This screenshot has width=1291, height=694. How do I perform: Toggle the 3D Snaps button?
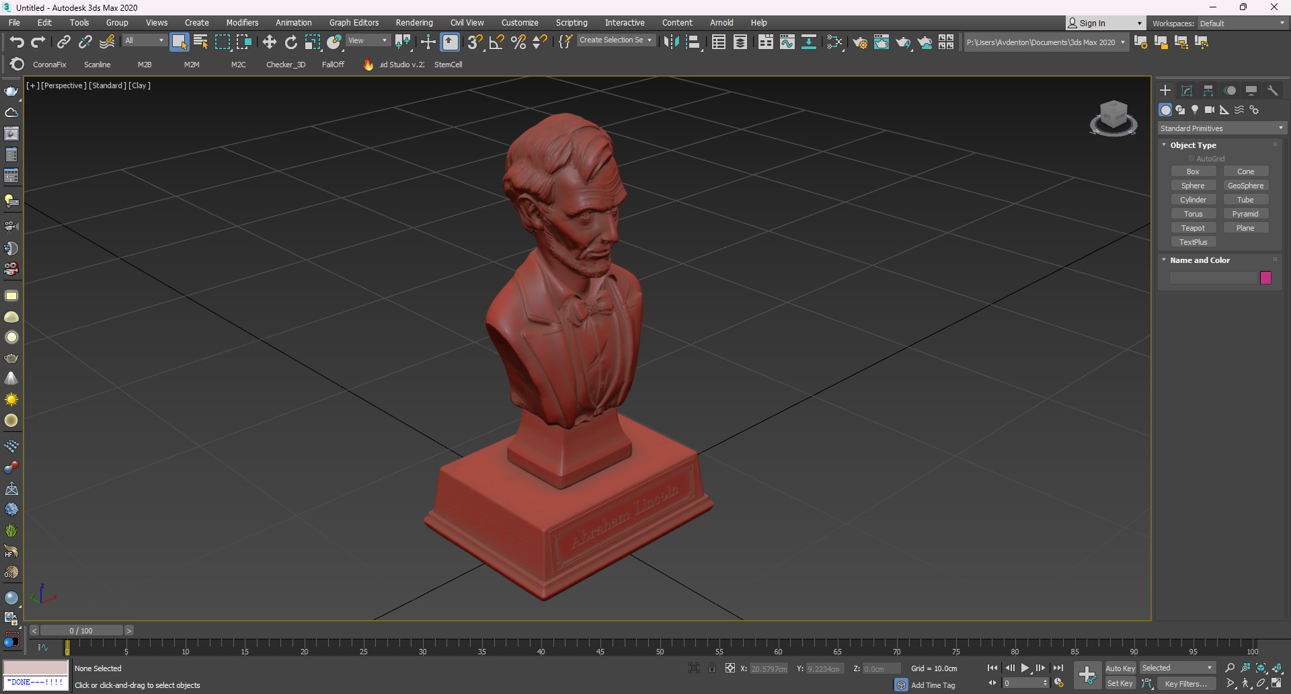coord(475,42)
